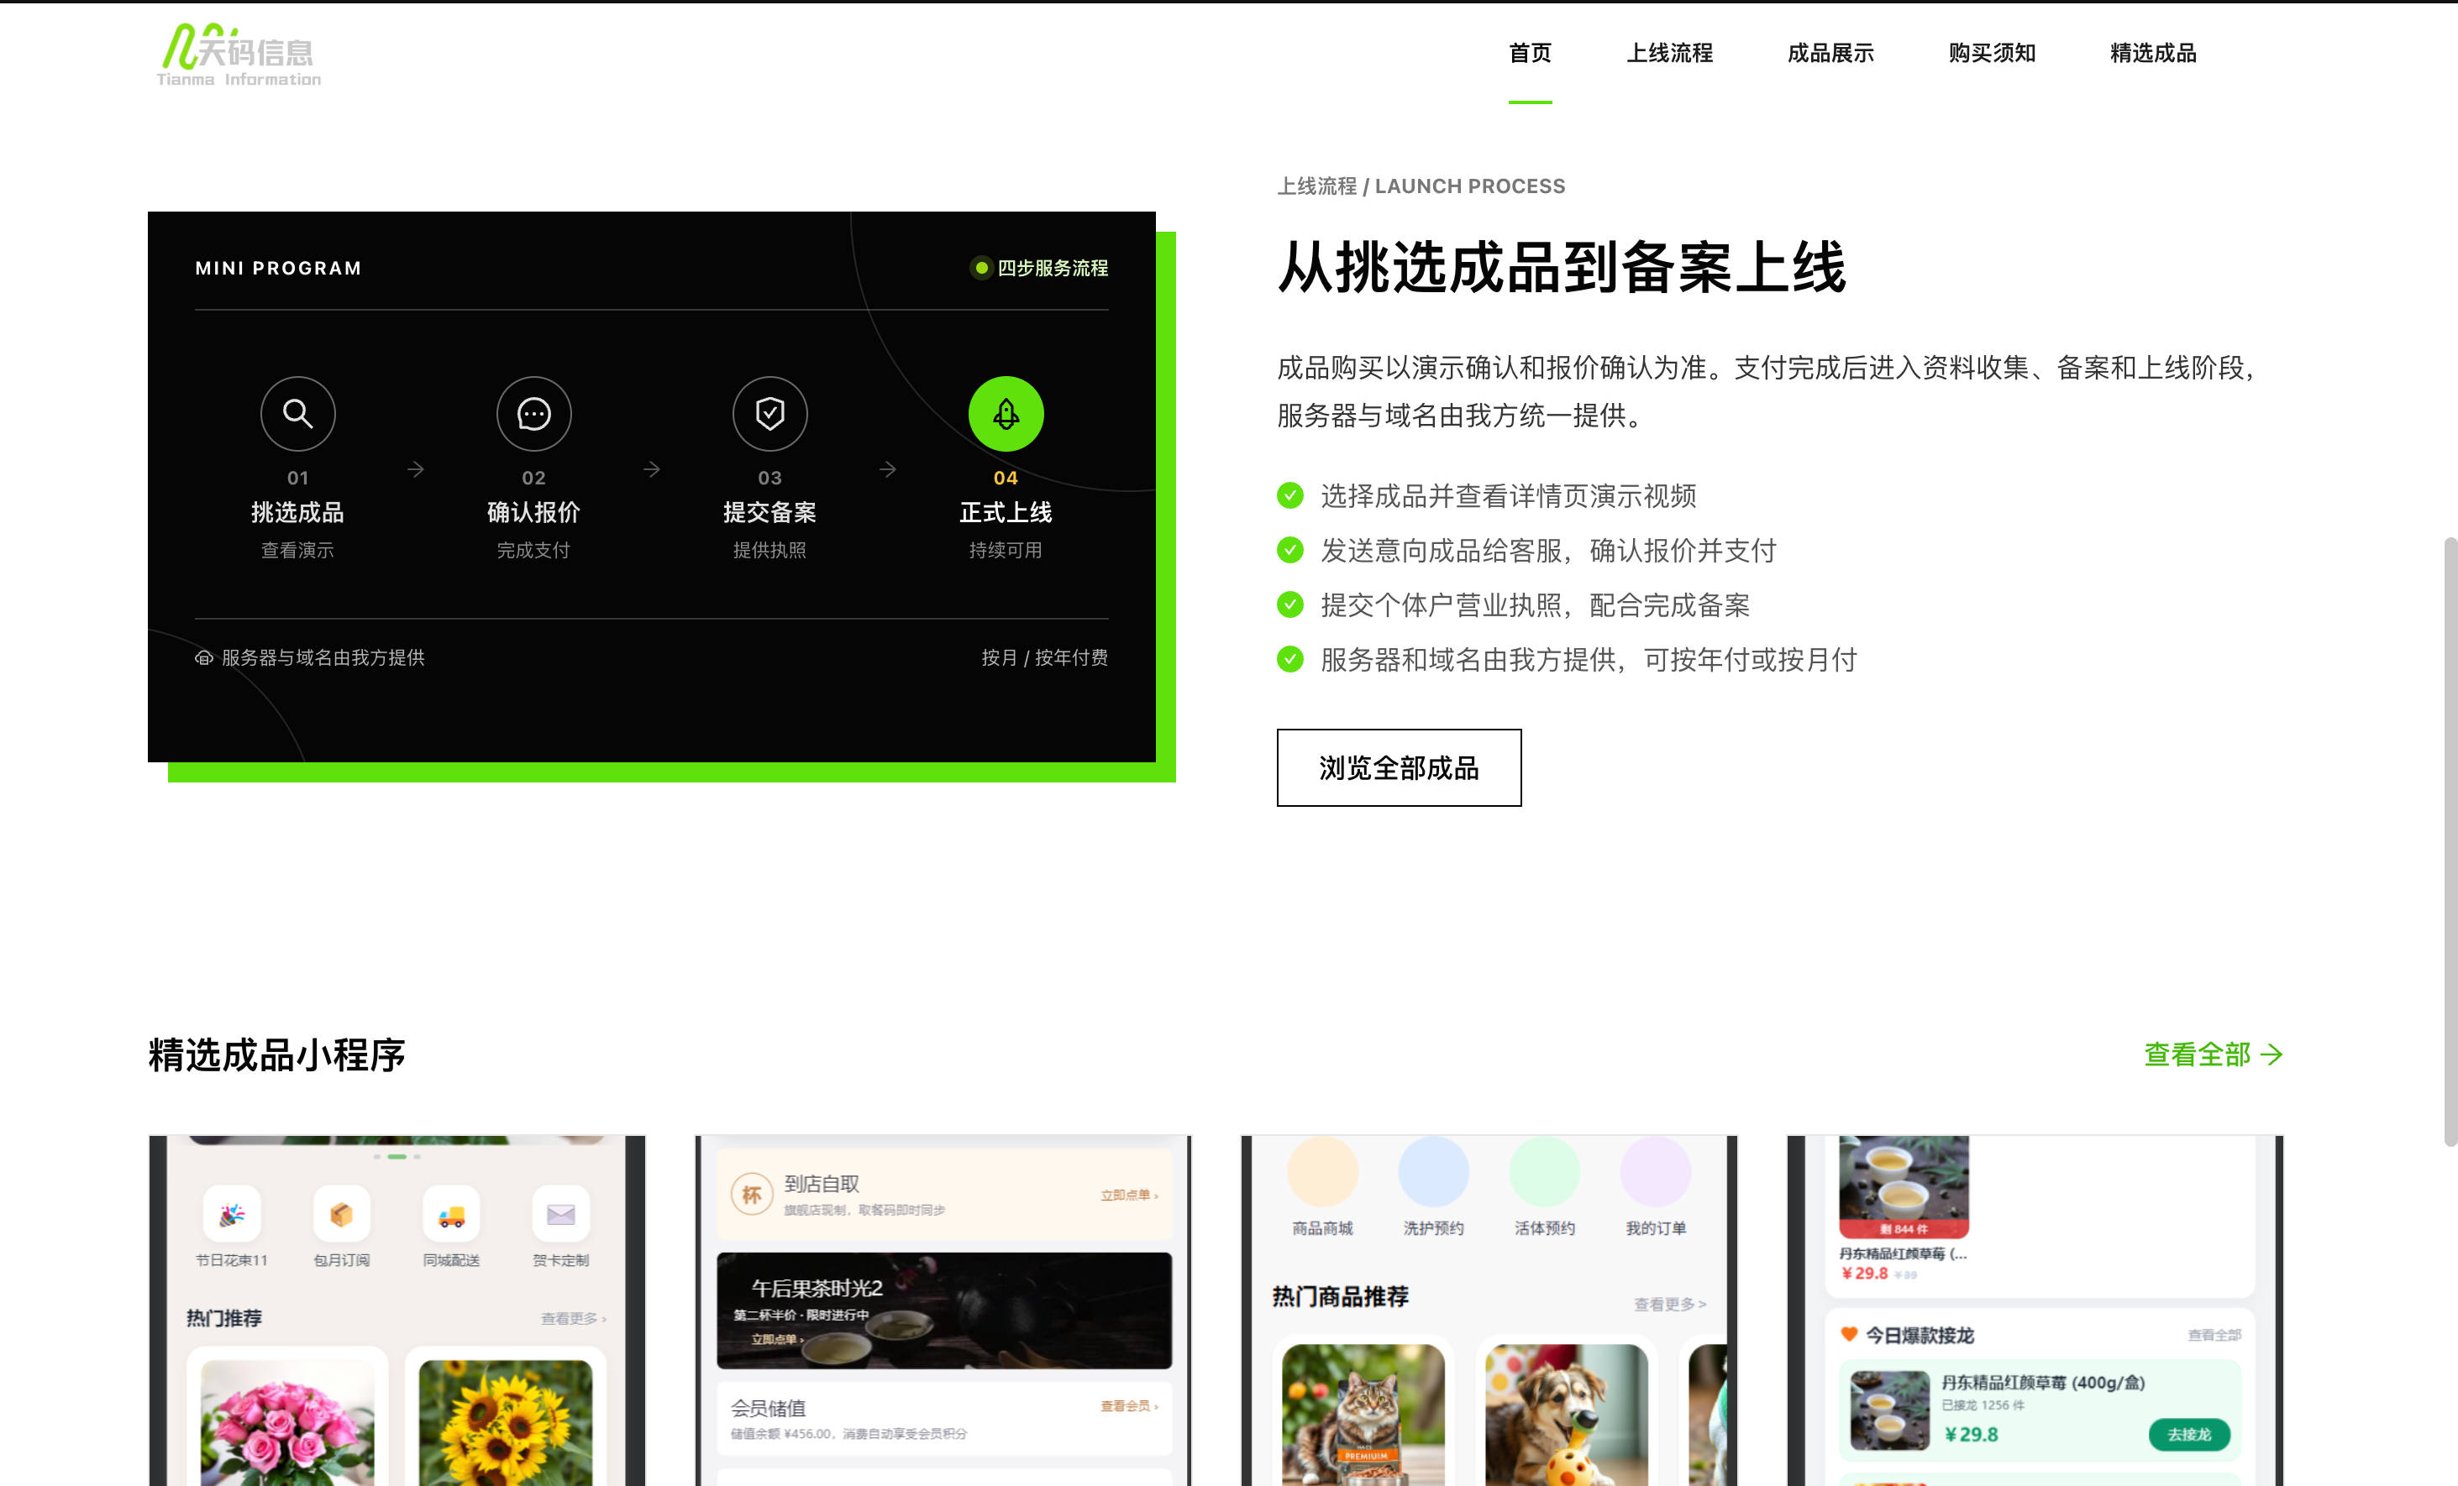The width and height of the screenshot is (2458, 1486).
Task: Click 立即点单 in the 到店自取 row
Action: pyautogui.click(x=1129, y=1195)
